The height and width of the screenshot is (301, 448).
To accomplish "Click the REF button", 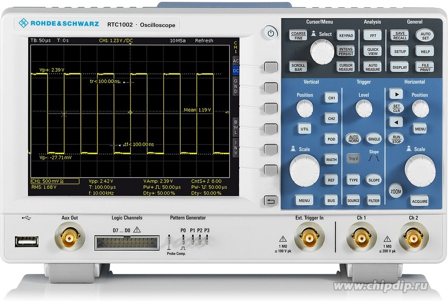I will pos(331,180).
